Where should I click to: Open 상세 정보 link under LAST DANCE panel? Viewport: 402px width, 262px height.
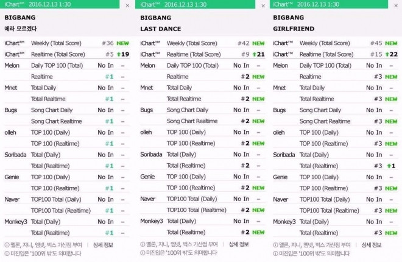[239, 244]
